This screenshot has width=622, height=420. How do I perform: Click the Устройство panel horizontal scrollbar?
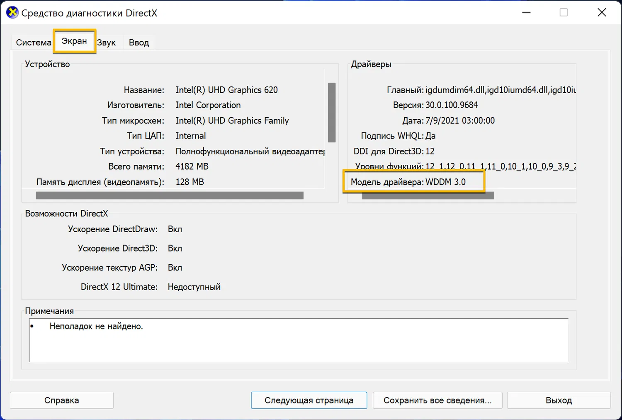point(170,195)
